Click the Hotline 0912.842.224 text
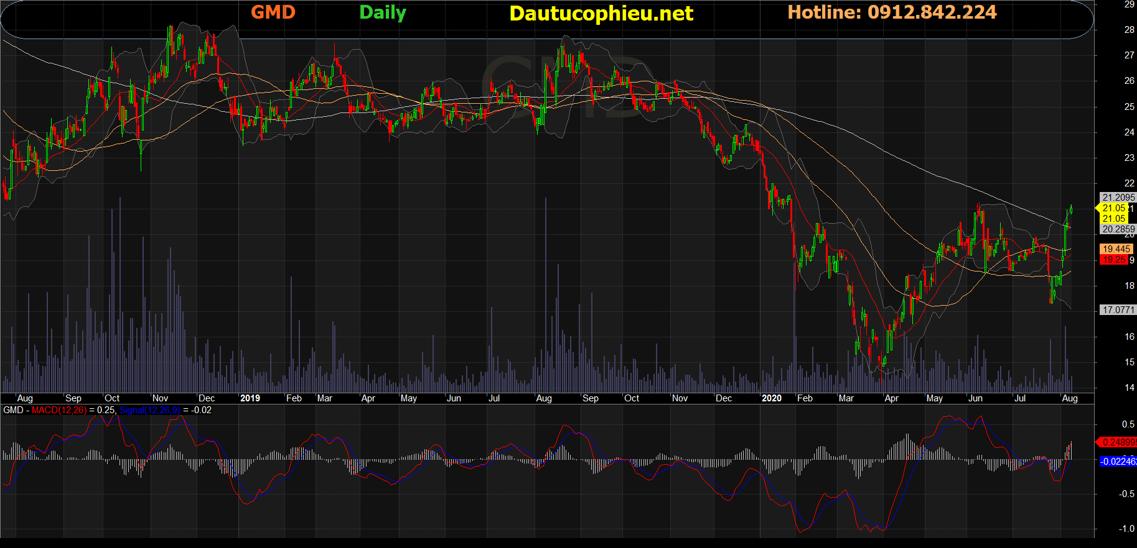 pyautogui.click(x=891, y=12)
